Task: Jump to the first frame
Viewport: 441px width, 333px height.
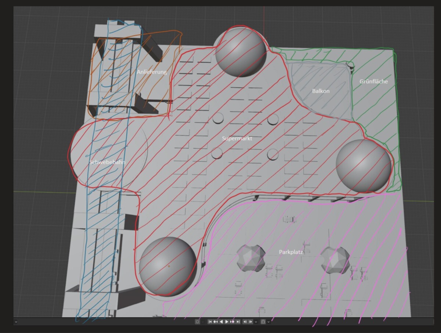Action: (210, 322)
